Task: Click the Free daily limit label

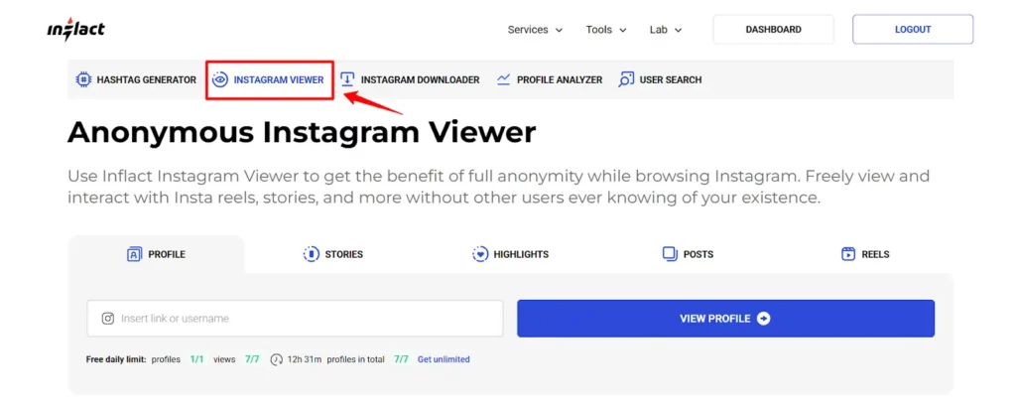Action: tap(116, 359)
